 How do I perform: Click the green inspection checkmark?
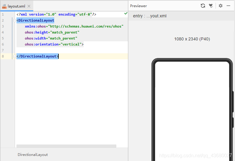[126, 13]
